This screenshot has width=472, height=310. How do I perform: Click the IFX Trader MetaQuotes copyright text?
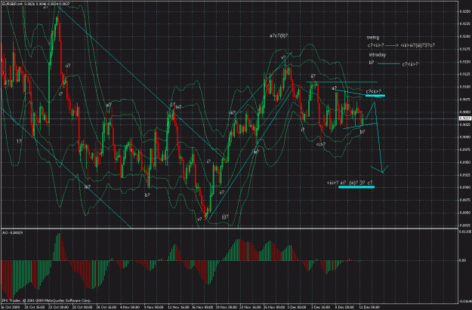[46, 300]
